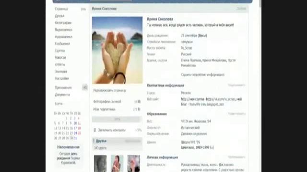Image resolution: width=307 pixels, height=172 pixels.
Task: Click "Заполнить контакты" suggestion
Action: coord(112,130)
